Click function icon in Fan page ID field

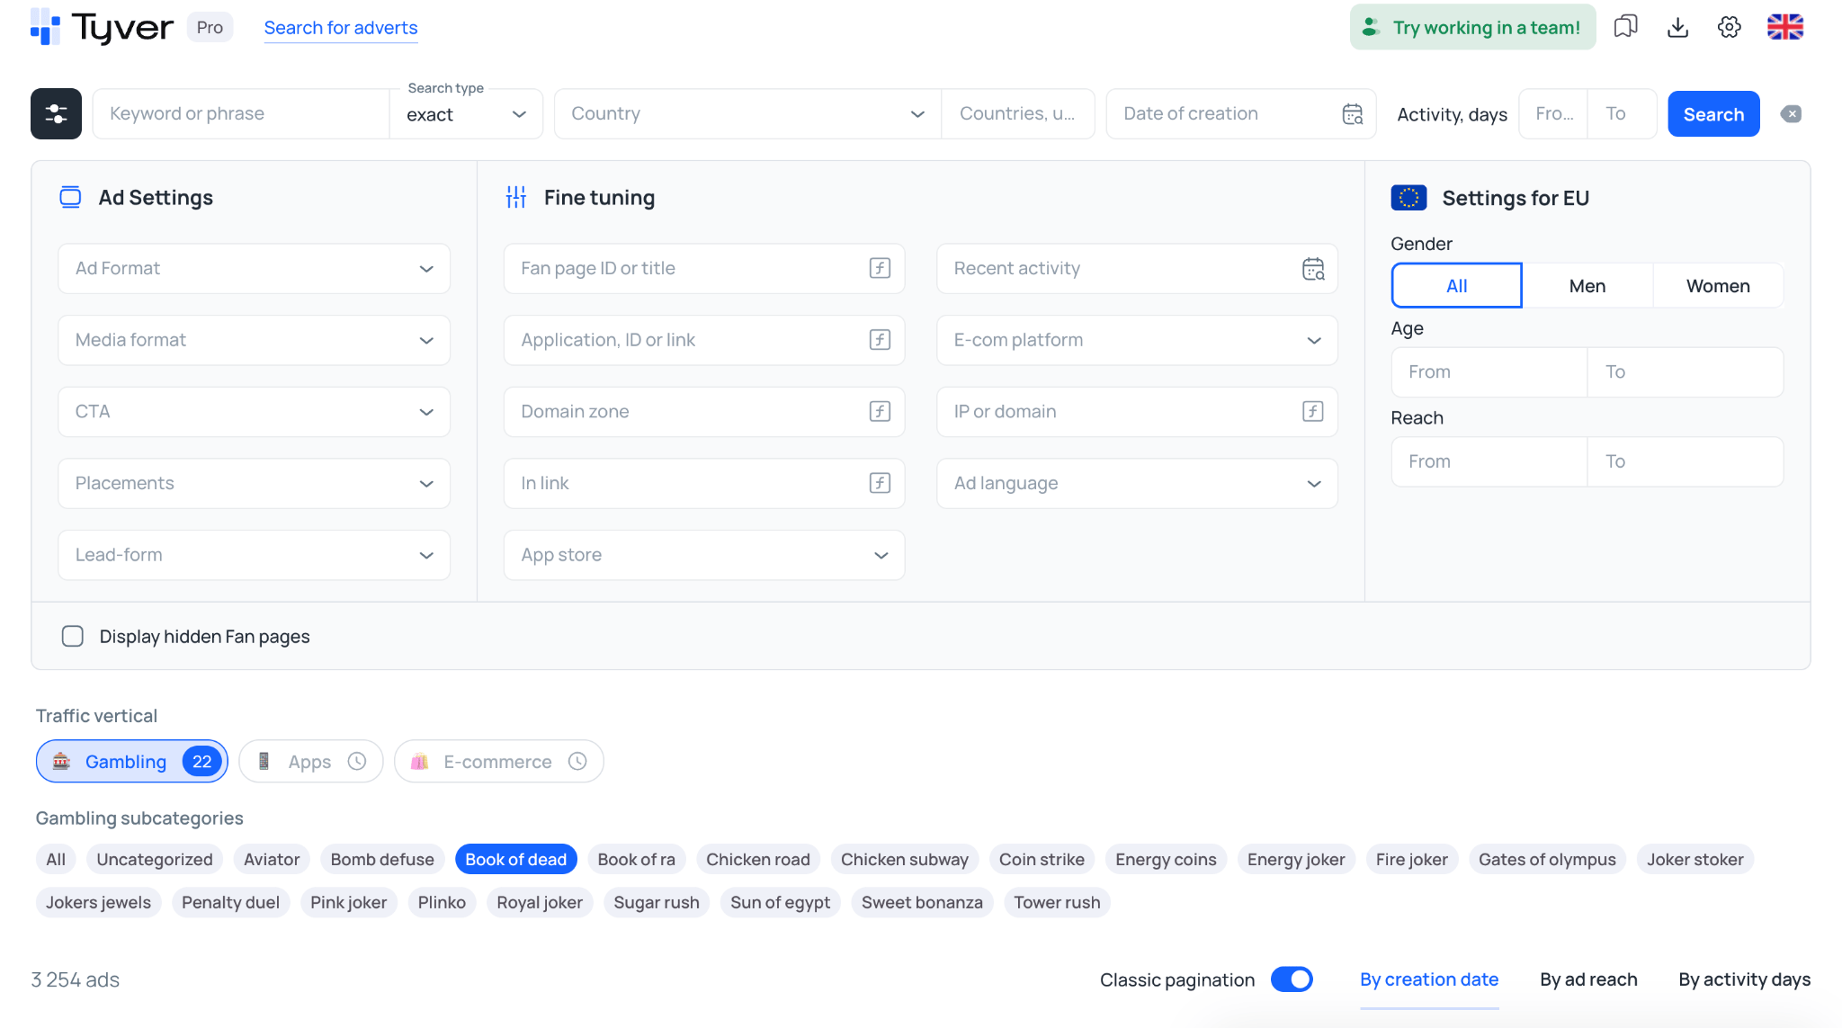coord(880,268)
